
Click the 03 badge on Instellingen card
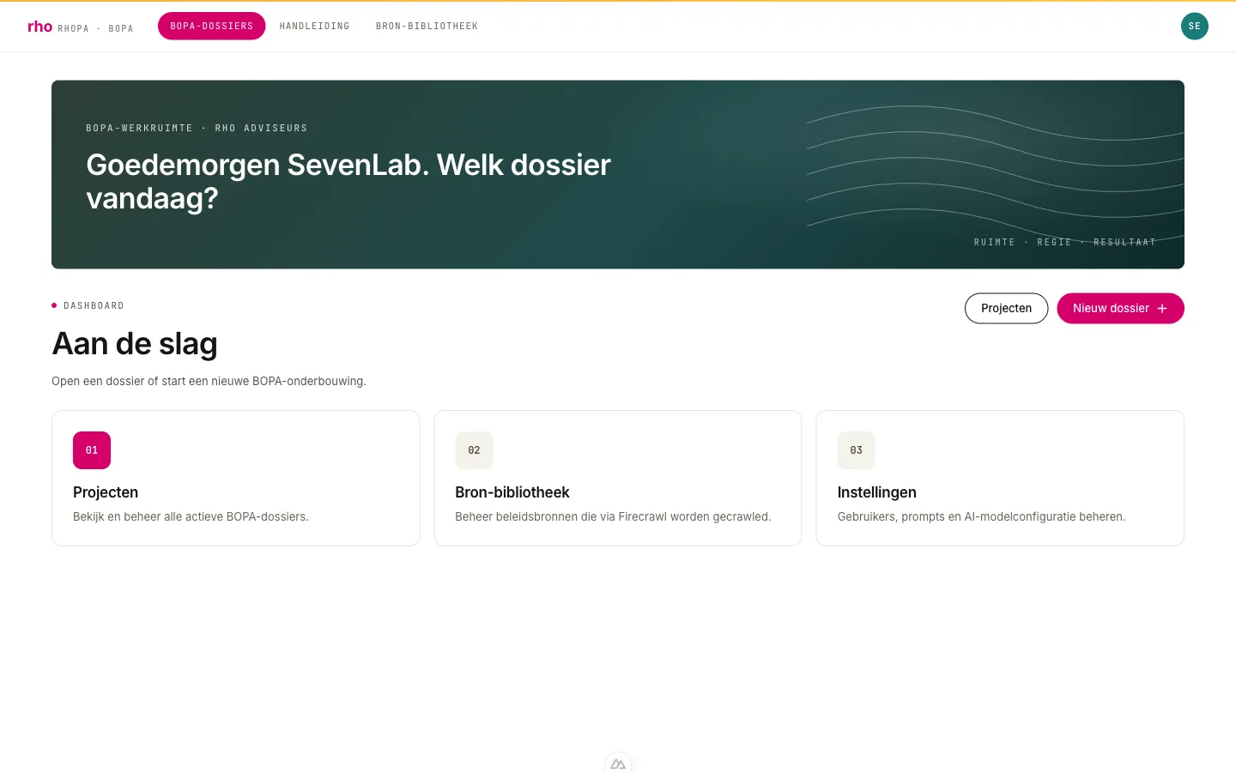[x=856, y=450]
